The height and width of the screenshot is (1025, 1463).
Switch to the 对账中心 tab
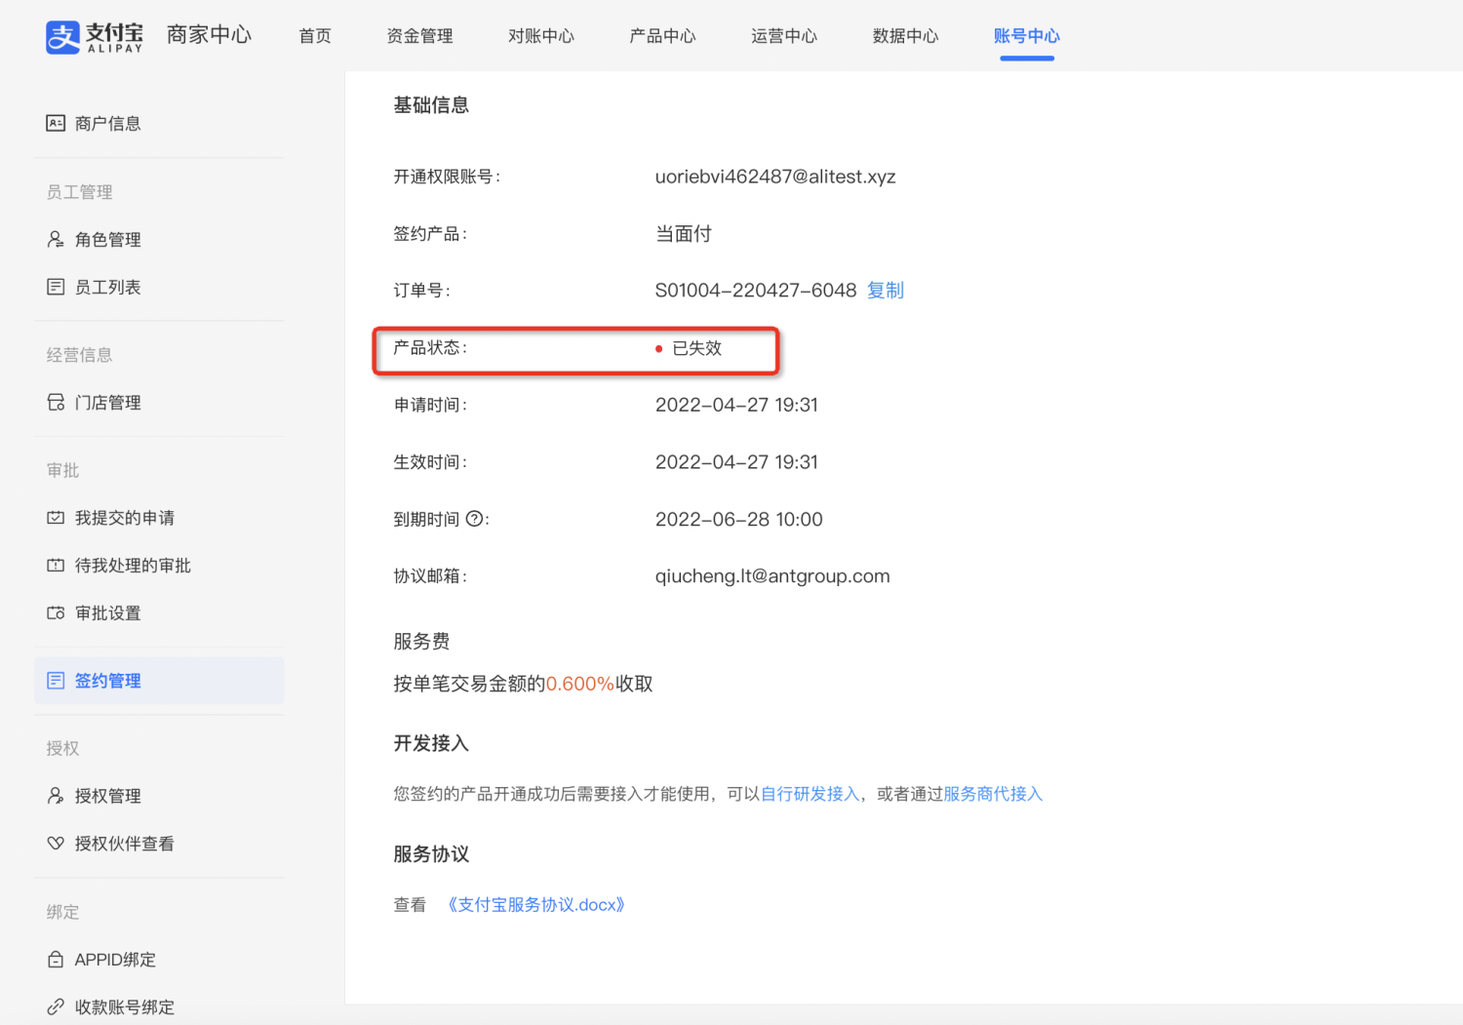tap(541, 36)
